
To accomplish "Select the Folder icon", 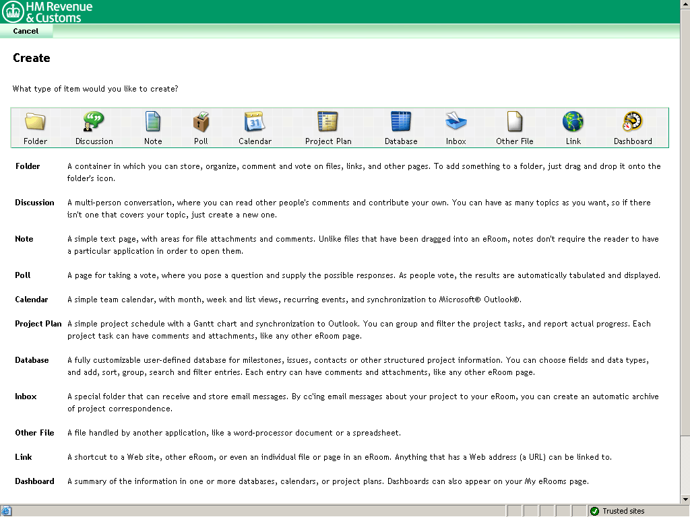I will click(35, 122).
